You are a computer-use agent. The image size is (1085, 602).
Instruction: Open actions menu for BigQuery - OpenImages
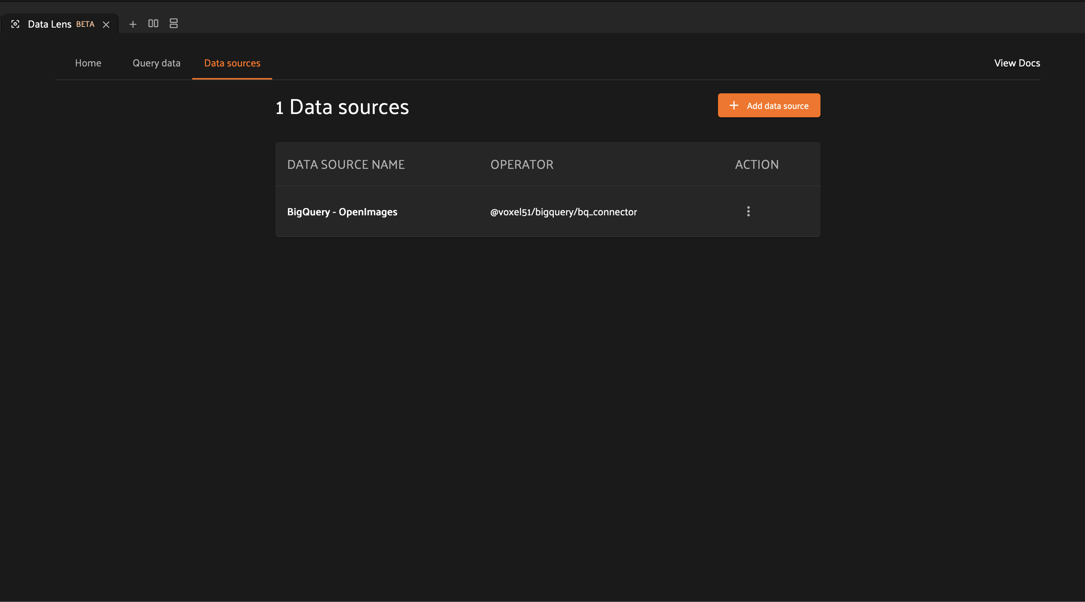tap(748, 211)
